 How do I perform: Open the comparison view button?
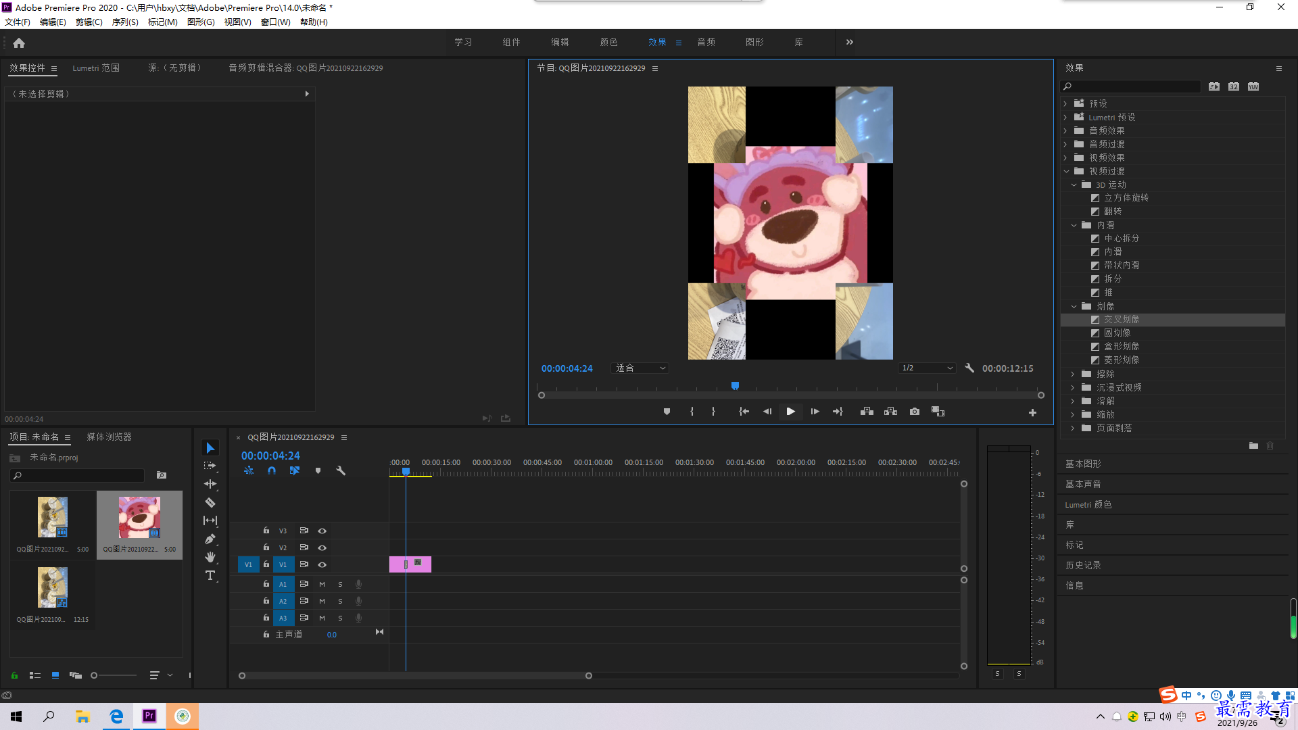tap(938, 412)
